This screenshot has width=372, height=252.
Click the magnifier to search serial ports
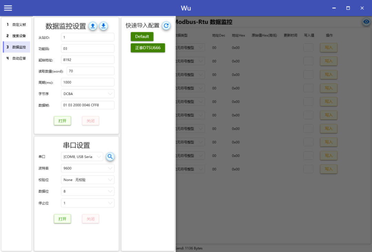[110, 157]
